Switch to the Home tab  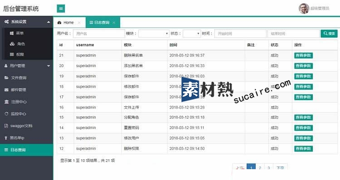(x=68, y=23)
